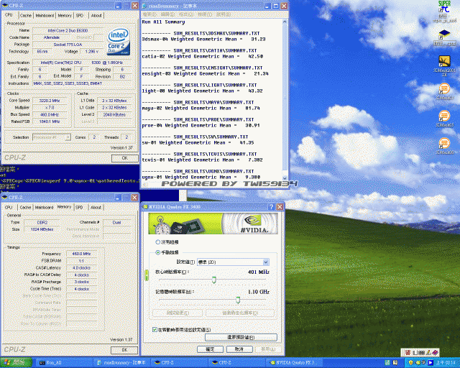Viewport: 460px width, 368px height.
Task: Open SPD tab in CPU-Z memory window
Action: pos(79,207)
